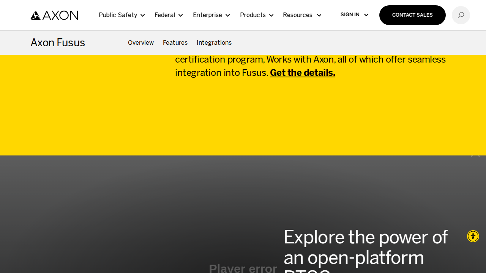Expand the Resources menu chevron
The width and height of the screenshot is (486, 273).
click(319, 16)
